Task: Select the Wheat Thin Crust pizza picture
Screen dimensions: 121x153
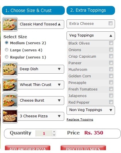Action: click(x=10, y=85)
